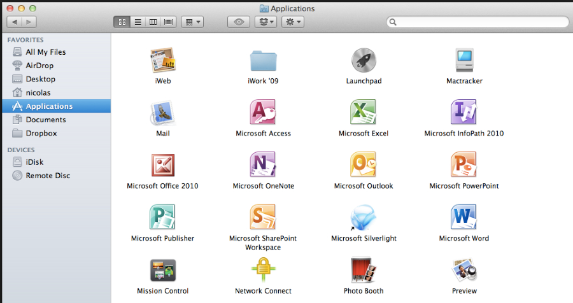
Task: Select Applications in the sidebar
Action: 57,106
